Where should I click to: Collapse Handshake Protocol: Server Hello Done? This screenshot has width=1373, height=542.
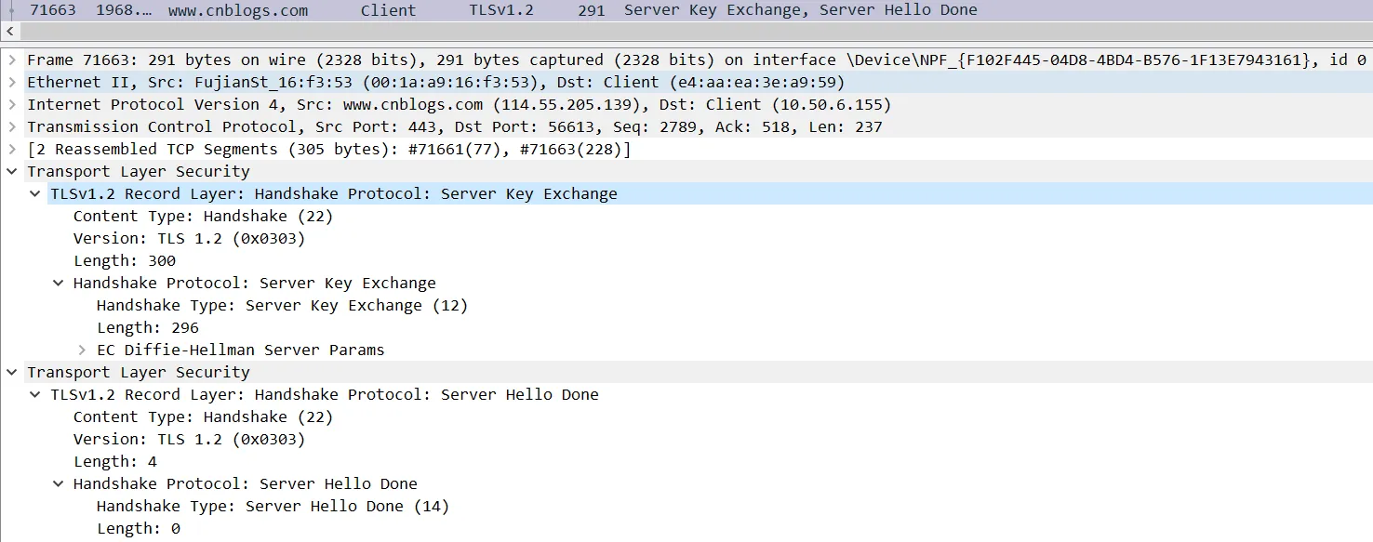click(x=59, y=483)
